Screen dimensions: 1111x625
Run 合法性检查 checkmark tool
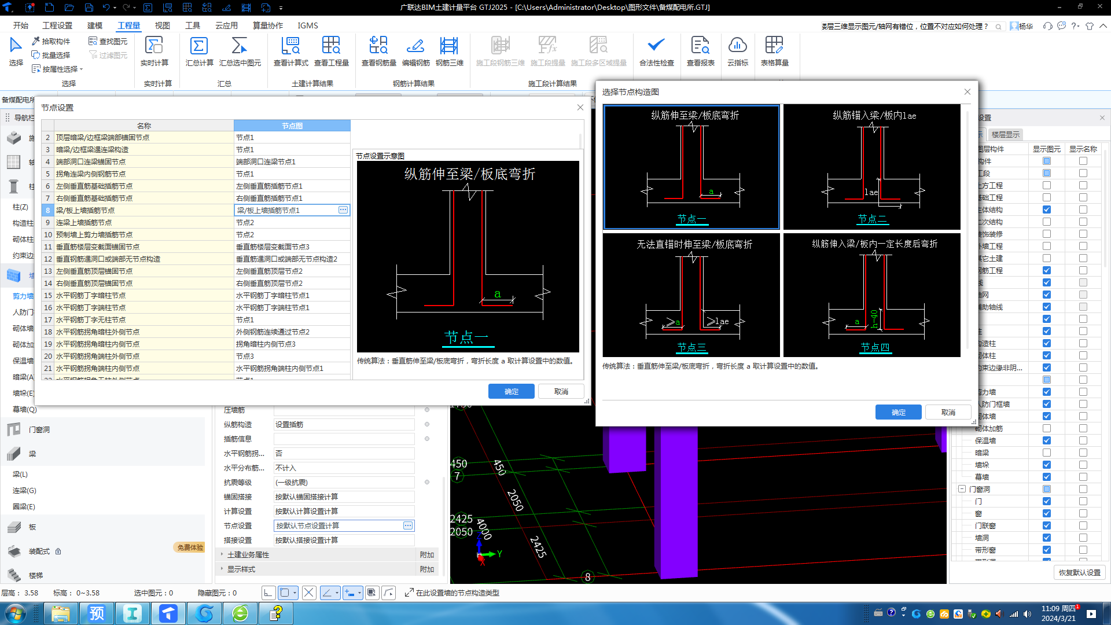[656, 46]
